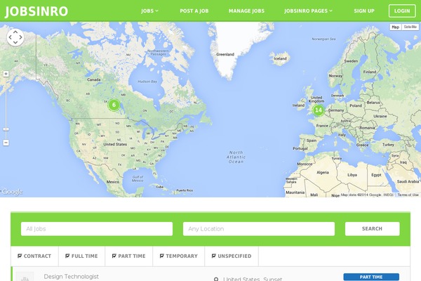Click the SEARCH button

click(372, 229)
